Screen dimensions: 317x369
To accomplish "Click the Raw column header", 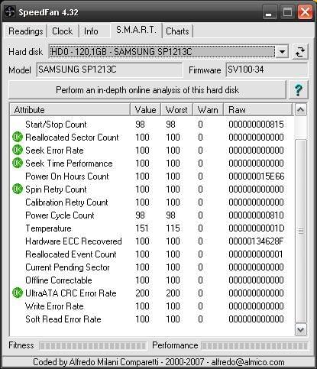I will (258, 110).
